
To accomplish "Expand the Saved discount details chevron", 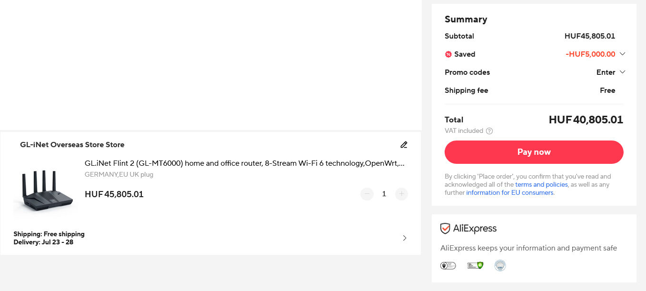I will [622, 54].
